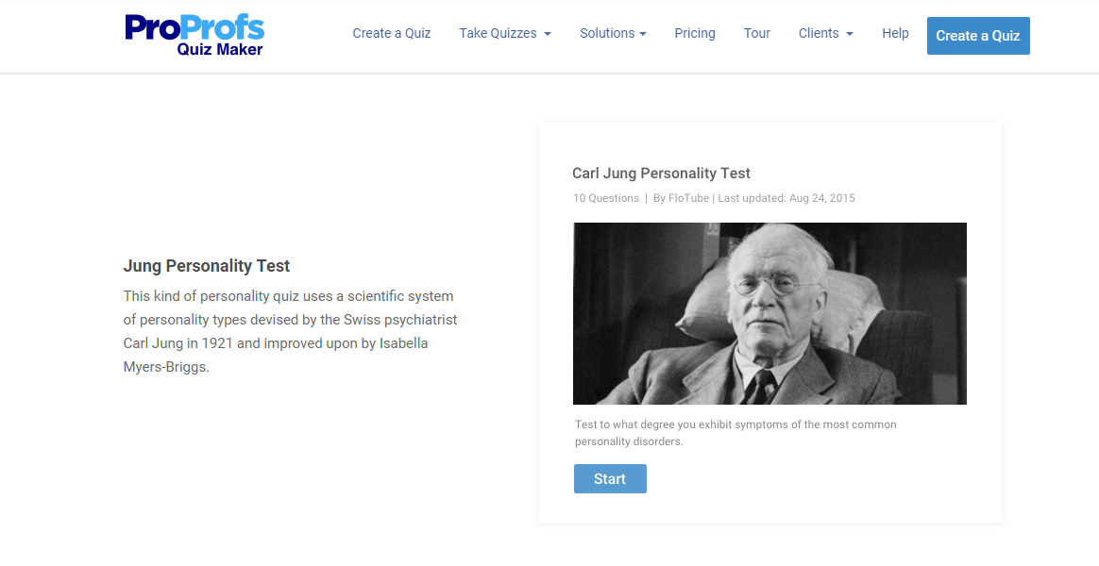The height and width of the screenshot is (566, 1099).
Task: Open the Create a Quiz nav link
Action: tap(391, 33)
